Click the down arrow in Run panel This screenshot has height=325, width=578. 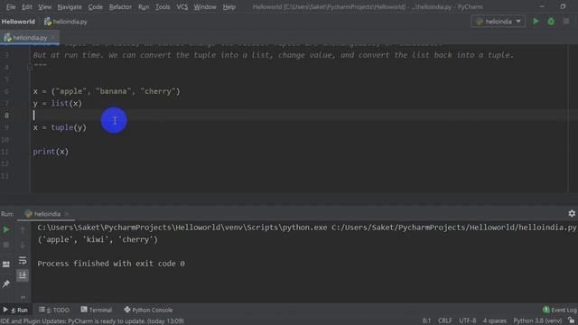tap(23, 245)
